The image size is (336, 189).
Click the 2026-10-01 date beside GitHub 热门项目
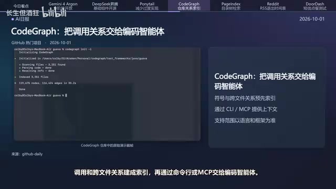pos(60,43)
